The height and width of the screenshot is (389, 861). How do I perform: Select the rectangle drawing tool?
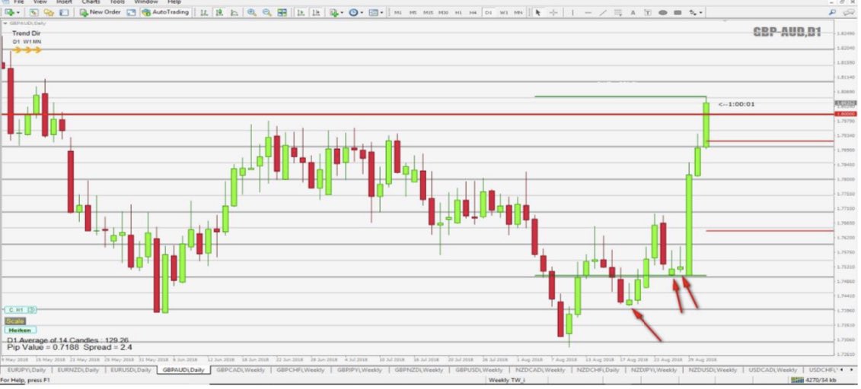pyautogui.click(x=678, y=12)
